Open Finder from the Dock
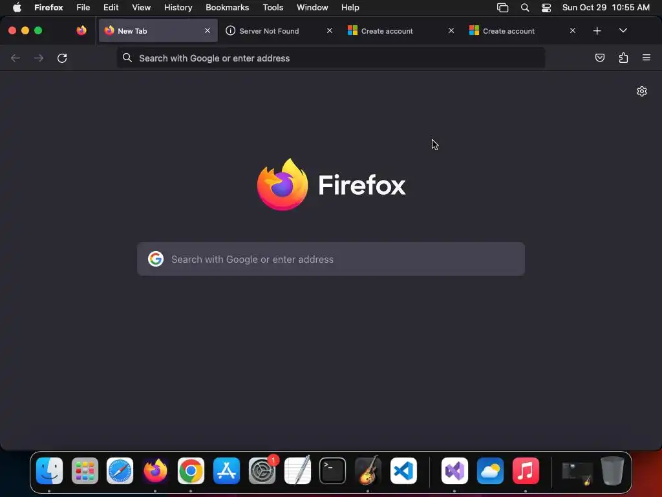The width and height of the screenshot is (662, 497). point(49,471)
